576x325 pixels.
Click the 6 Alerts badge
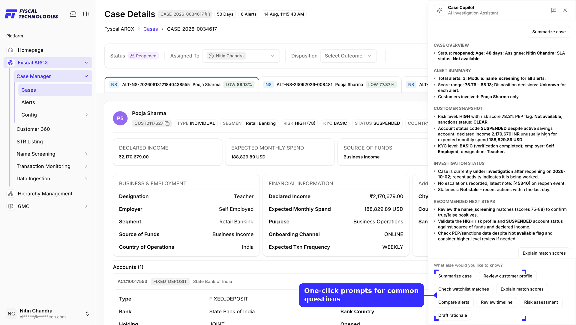point(249,14)
